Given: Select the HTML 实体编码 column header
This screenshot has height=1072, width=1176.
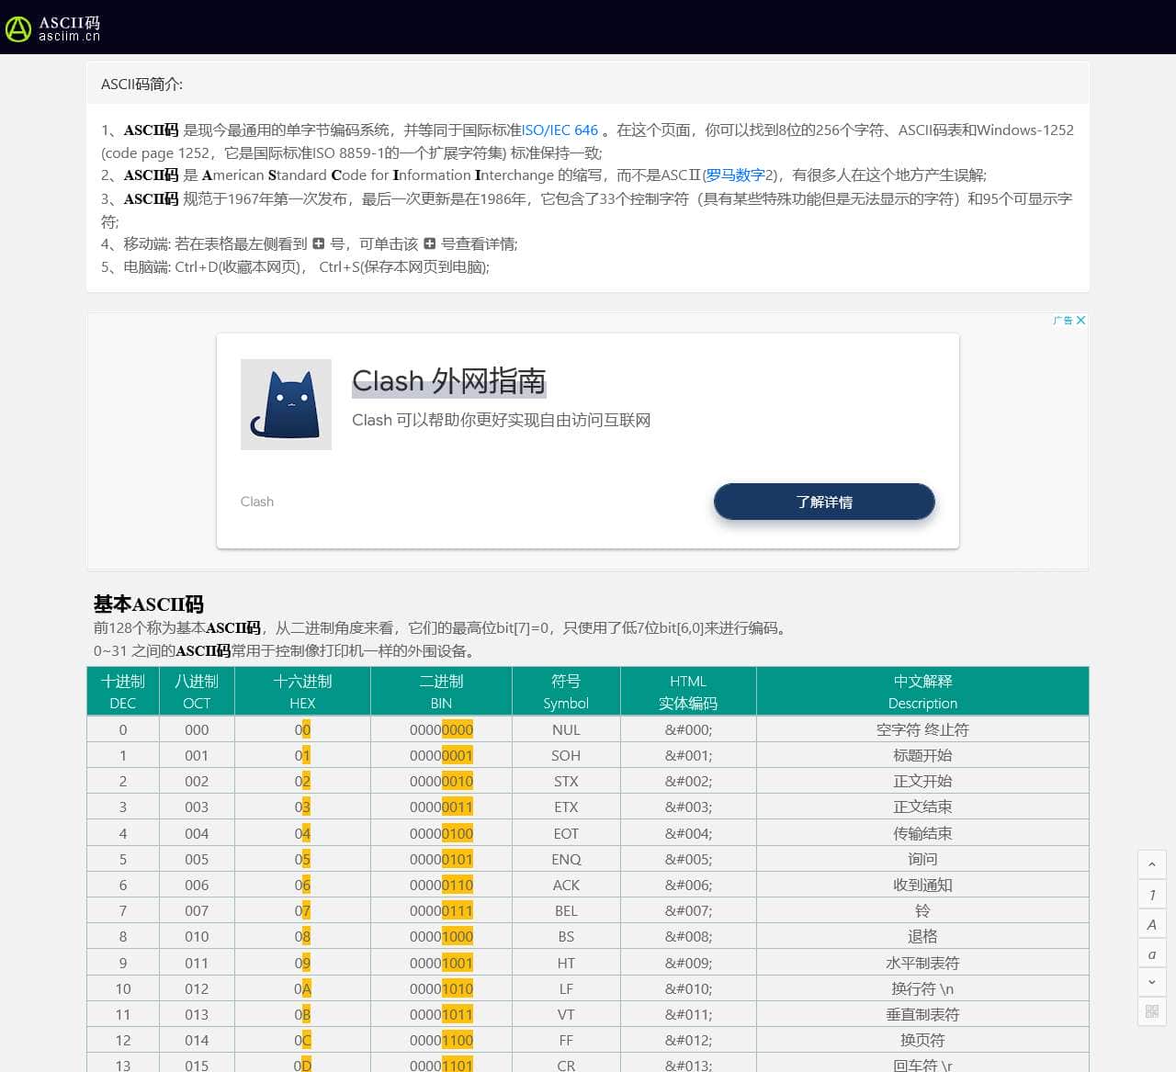Looking at the screenshot, I should pos(687,691).
